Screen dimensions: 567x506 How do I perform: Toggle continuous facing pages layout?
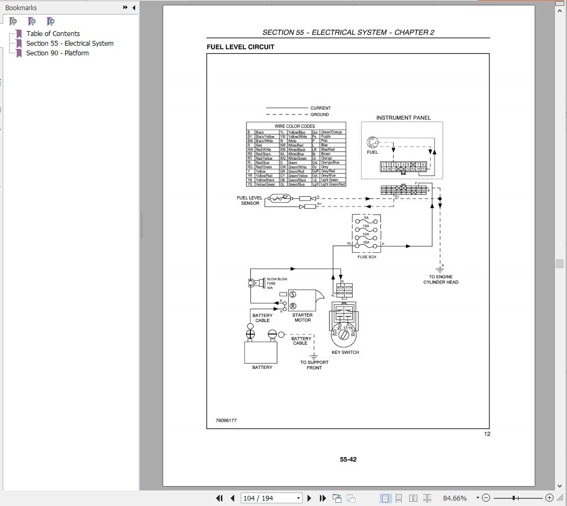coord(426,498)
